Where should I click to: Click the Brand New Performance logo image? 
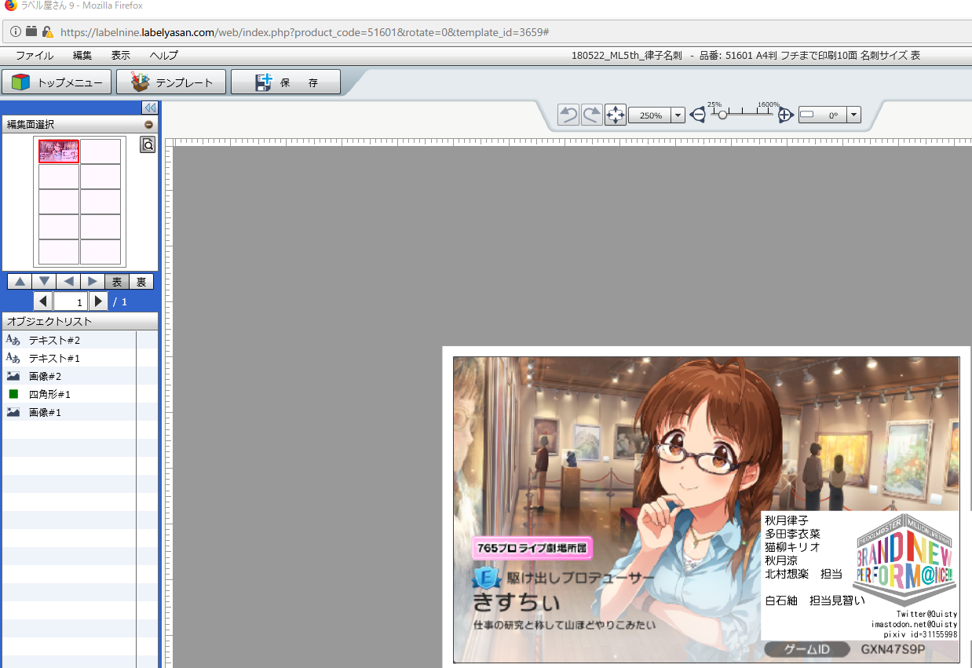[904, 560]
